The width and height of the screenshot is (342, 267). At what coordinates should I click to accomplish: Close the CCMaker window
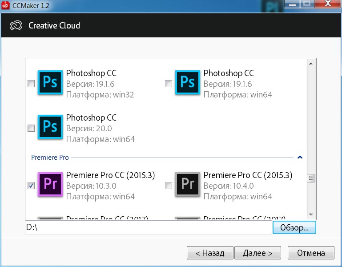pos(328,4)
